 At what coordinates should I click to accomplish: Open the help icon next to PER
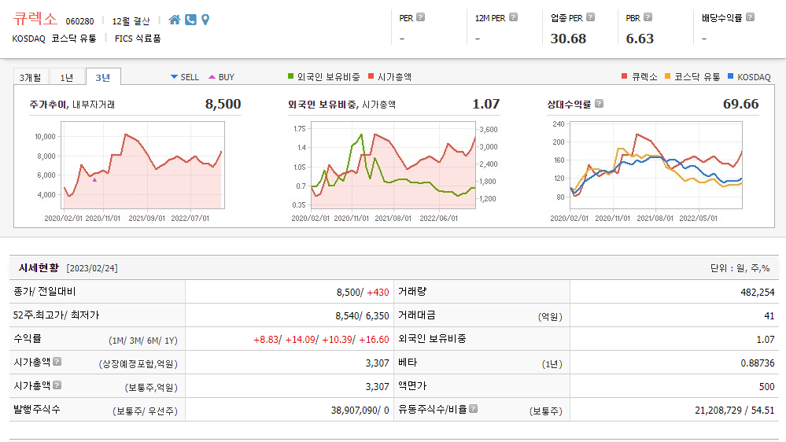[x=421, y=17]
